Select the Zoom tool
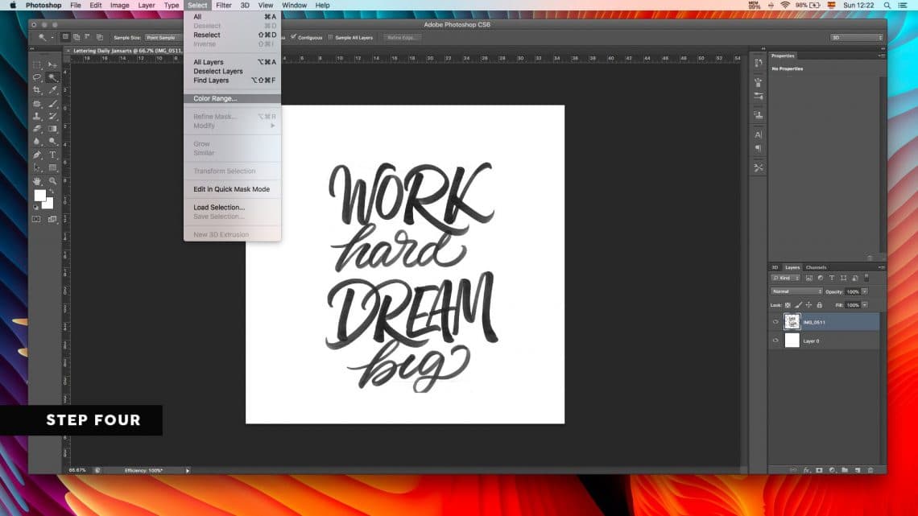Image resolution: width=918 pixels, height=516 pixels. [x=52, y=181]
